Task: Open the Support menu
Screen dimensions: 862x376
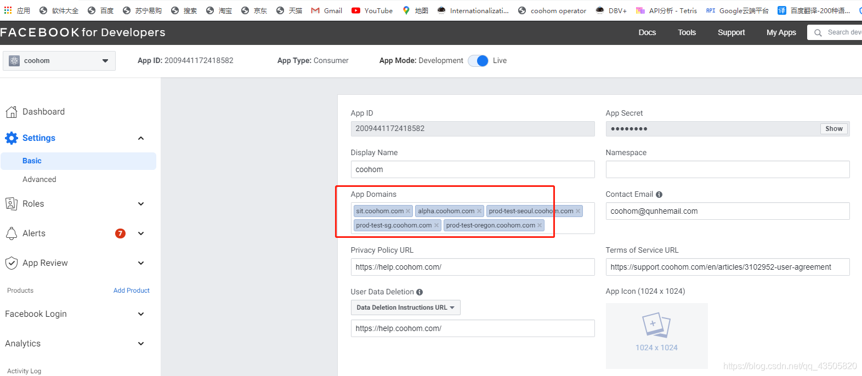Action: tap(731, 33)
